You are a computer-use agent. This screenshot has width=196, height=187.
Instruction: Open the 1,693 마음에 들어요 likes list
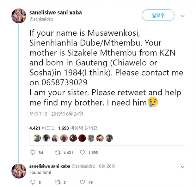pos(77,128)
